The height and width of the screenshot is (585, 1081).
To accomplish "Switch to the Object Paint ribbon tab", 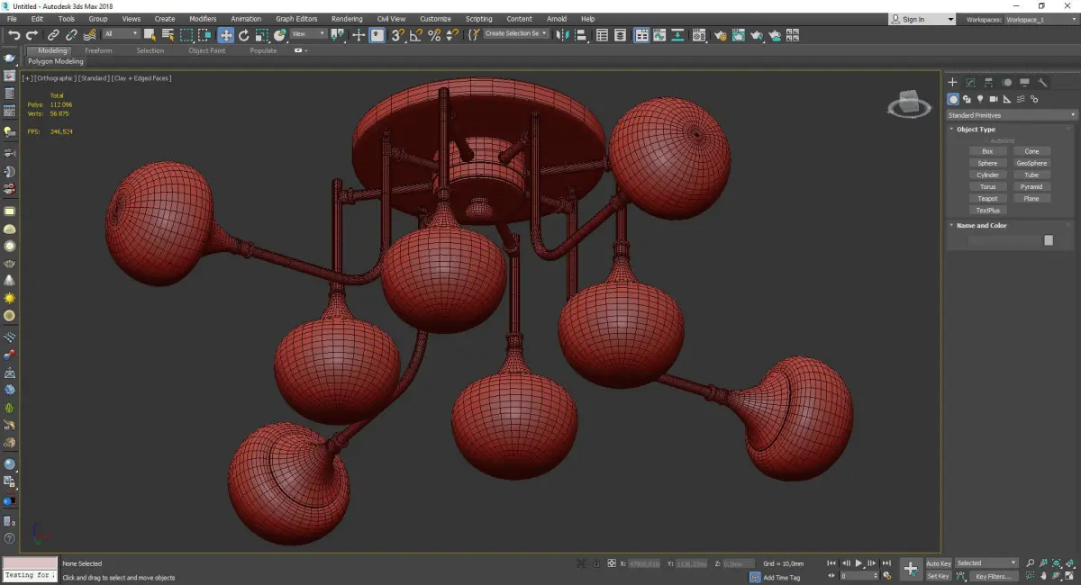I will pyautogui.click(x=207, y=50).
